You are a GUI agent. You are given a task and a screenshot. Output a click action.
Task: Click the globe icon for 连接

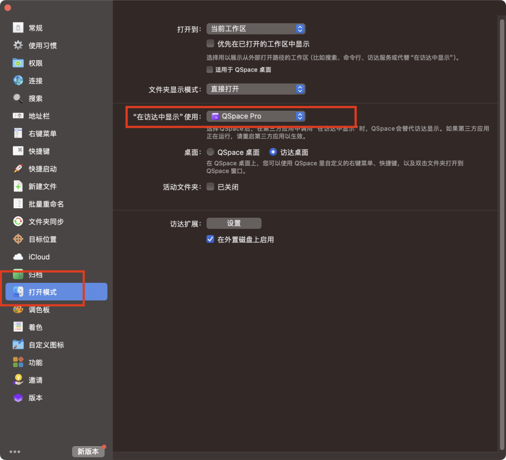[x=18, y=80]
